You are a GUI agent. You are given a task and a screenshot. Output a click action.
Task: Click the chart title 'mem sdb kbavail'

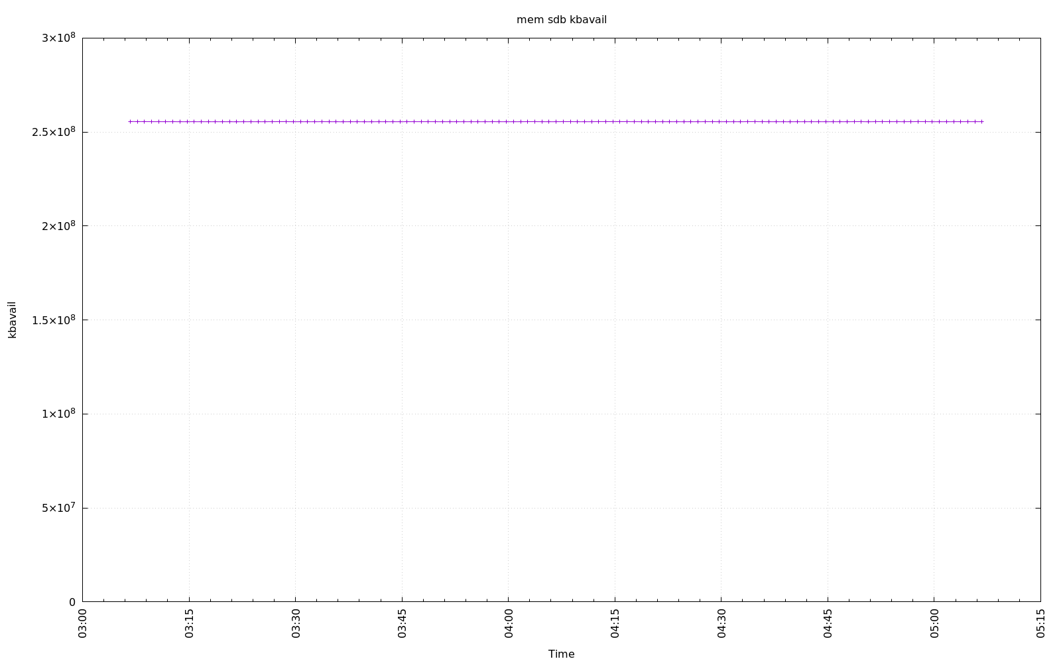tap(561, 20)
